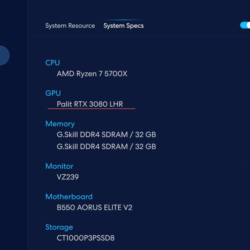
Task: Click AMD Ryzen 7 5700X text
Action: (x=92, y=74)
